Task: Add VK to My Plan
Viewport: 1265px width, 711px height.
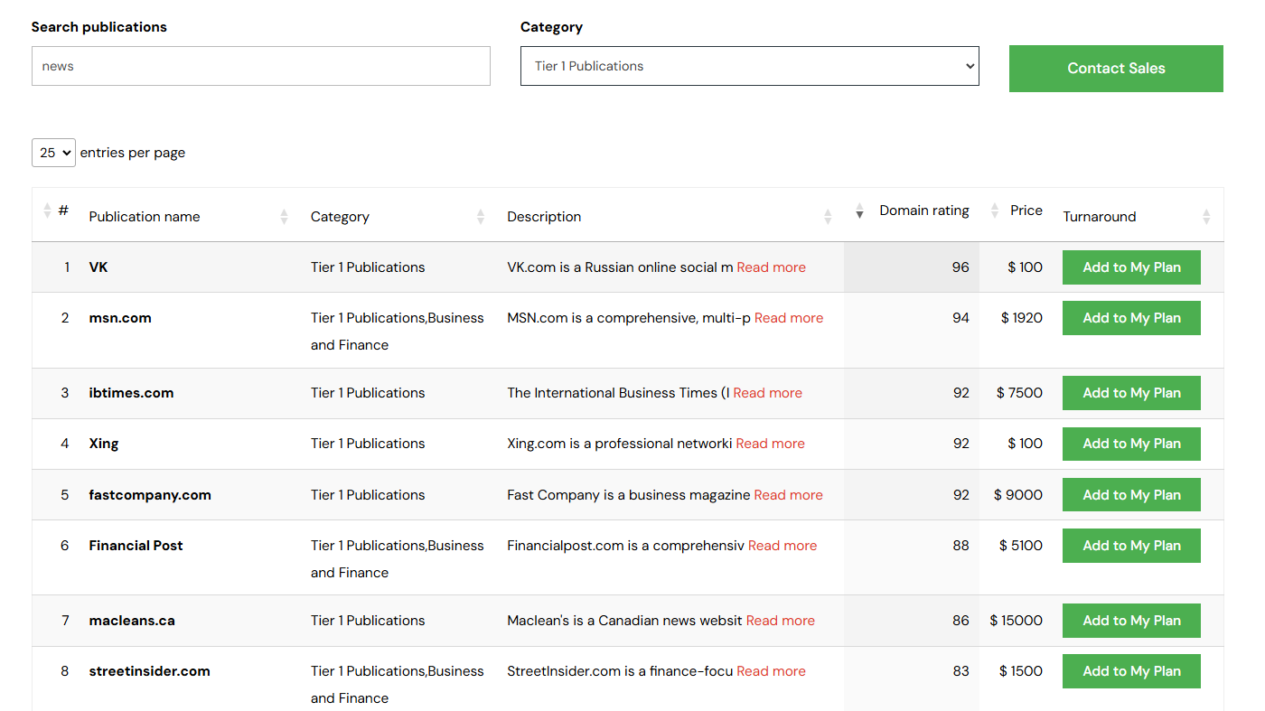Action: click(1130, 267)
